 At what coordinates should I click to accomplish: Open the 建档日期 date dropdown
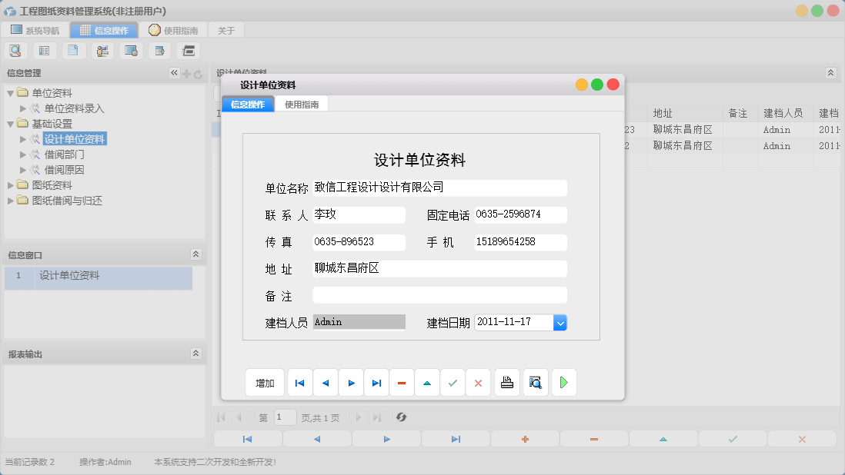point(560,322)
